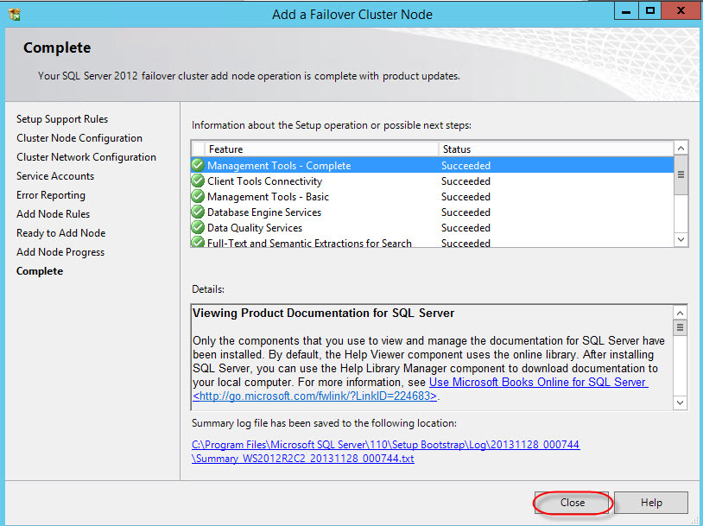
Task: Click the green check beside Management Tools - Basic
Action: (x=199, y=197)
